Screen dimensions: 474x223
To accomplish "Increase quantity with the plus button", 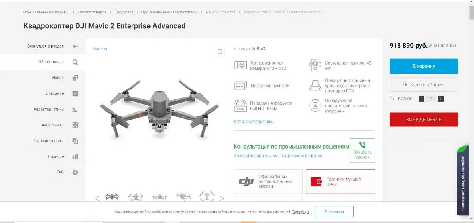I will 440,99.
